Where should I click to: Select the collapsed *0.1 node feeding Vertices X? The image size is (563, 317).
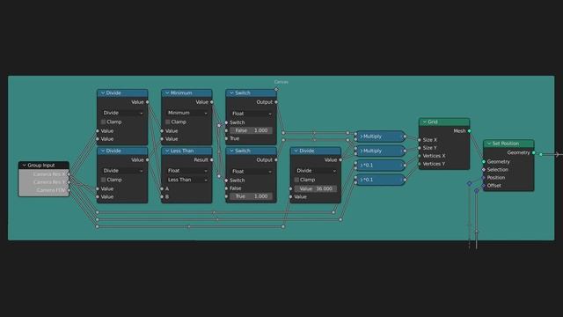[380, 166]
